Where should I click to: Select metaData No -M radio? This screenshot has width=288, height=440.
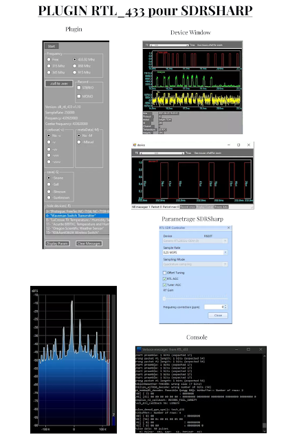79,135
